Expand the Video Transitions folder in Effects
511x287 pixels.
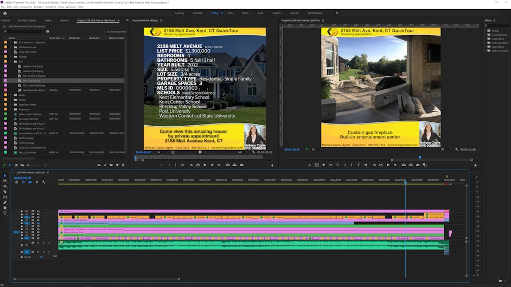484,50
